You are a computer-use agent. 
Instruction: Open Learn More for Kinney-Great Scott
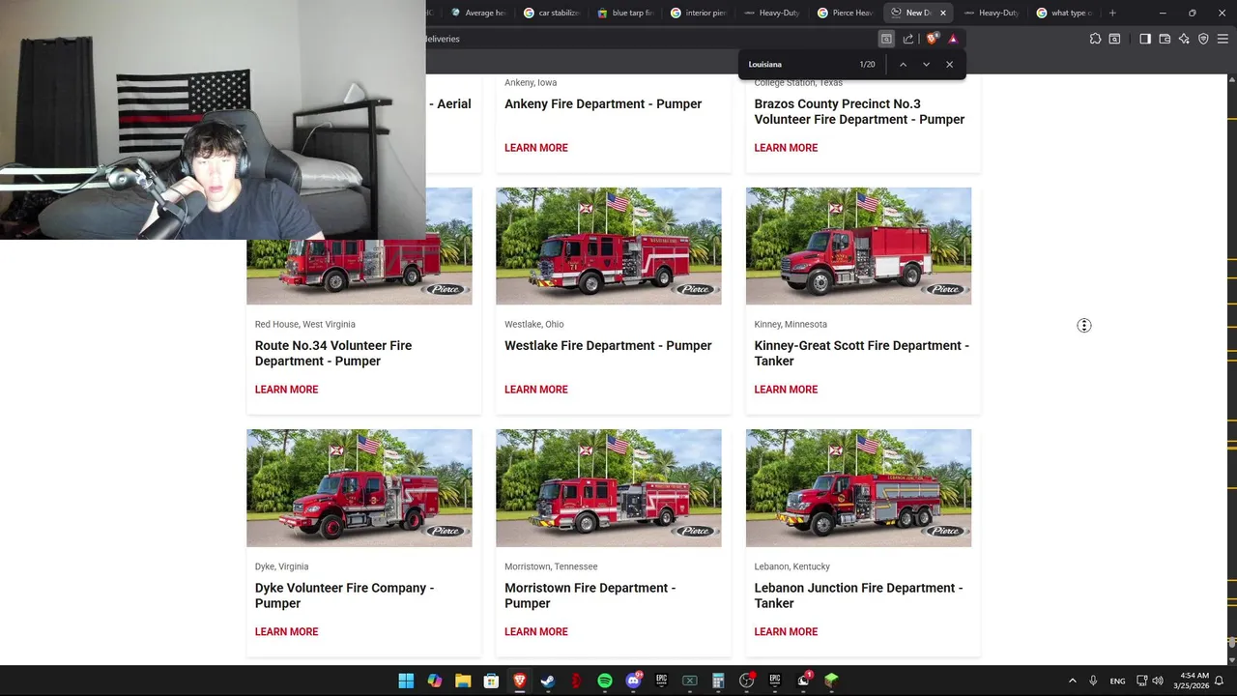(x=786, y=390)
